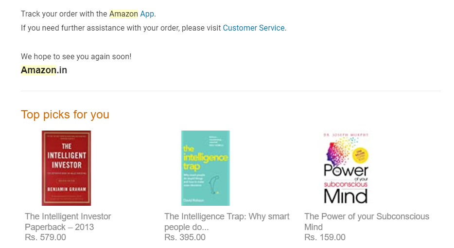Click 'We hope to see you again soon!' text
Image resolution: width=454 pixels, height=248 pixels.
tap(76, 56)
